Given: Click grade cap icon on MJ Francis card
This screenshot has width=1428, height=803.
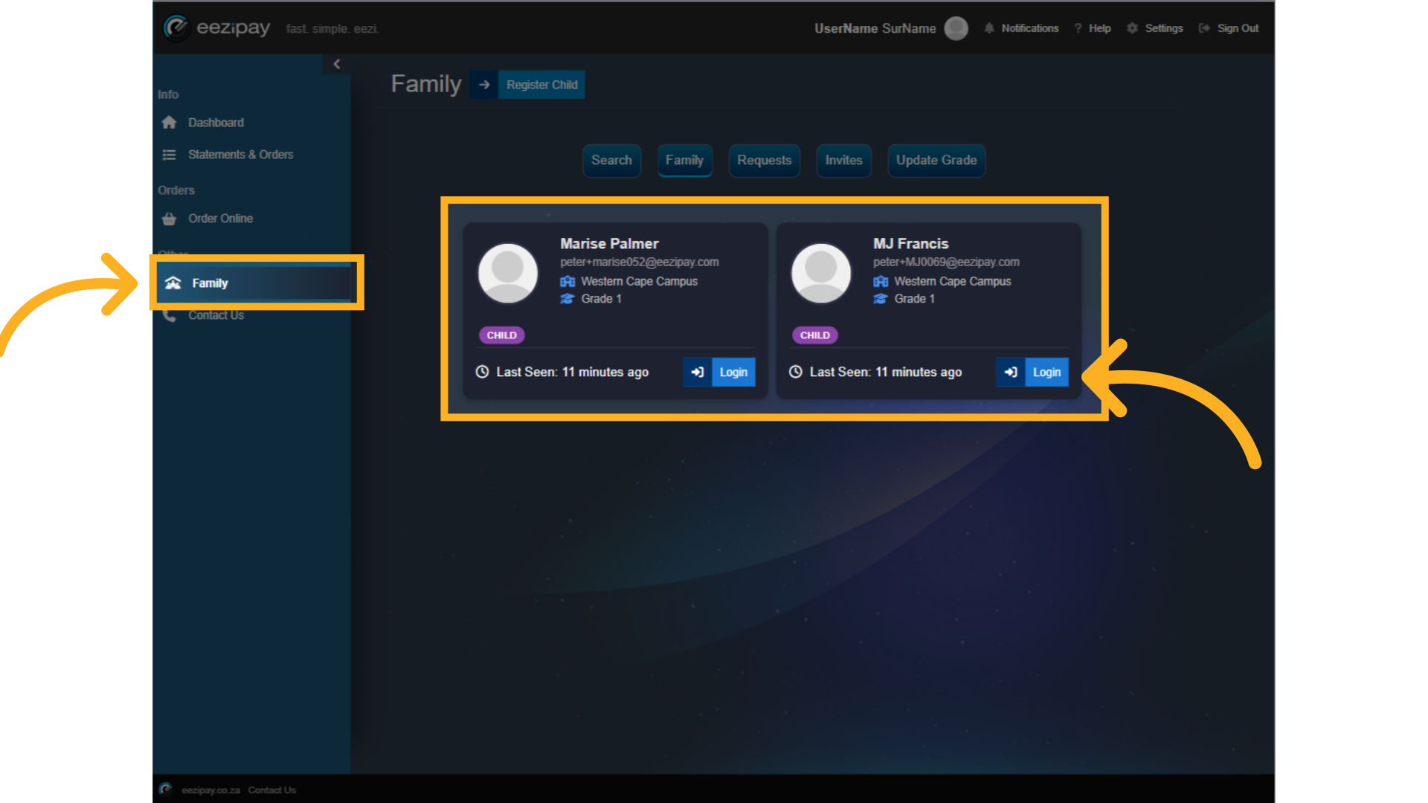Looking at the screenshot, I should (x=881, y=299).
